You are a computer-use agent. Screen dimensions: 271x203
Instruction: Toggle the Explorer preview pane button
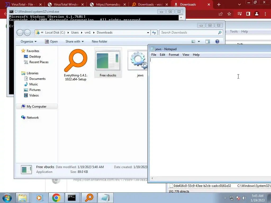coord(208,41)
